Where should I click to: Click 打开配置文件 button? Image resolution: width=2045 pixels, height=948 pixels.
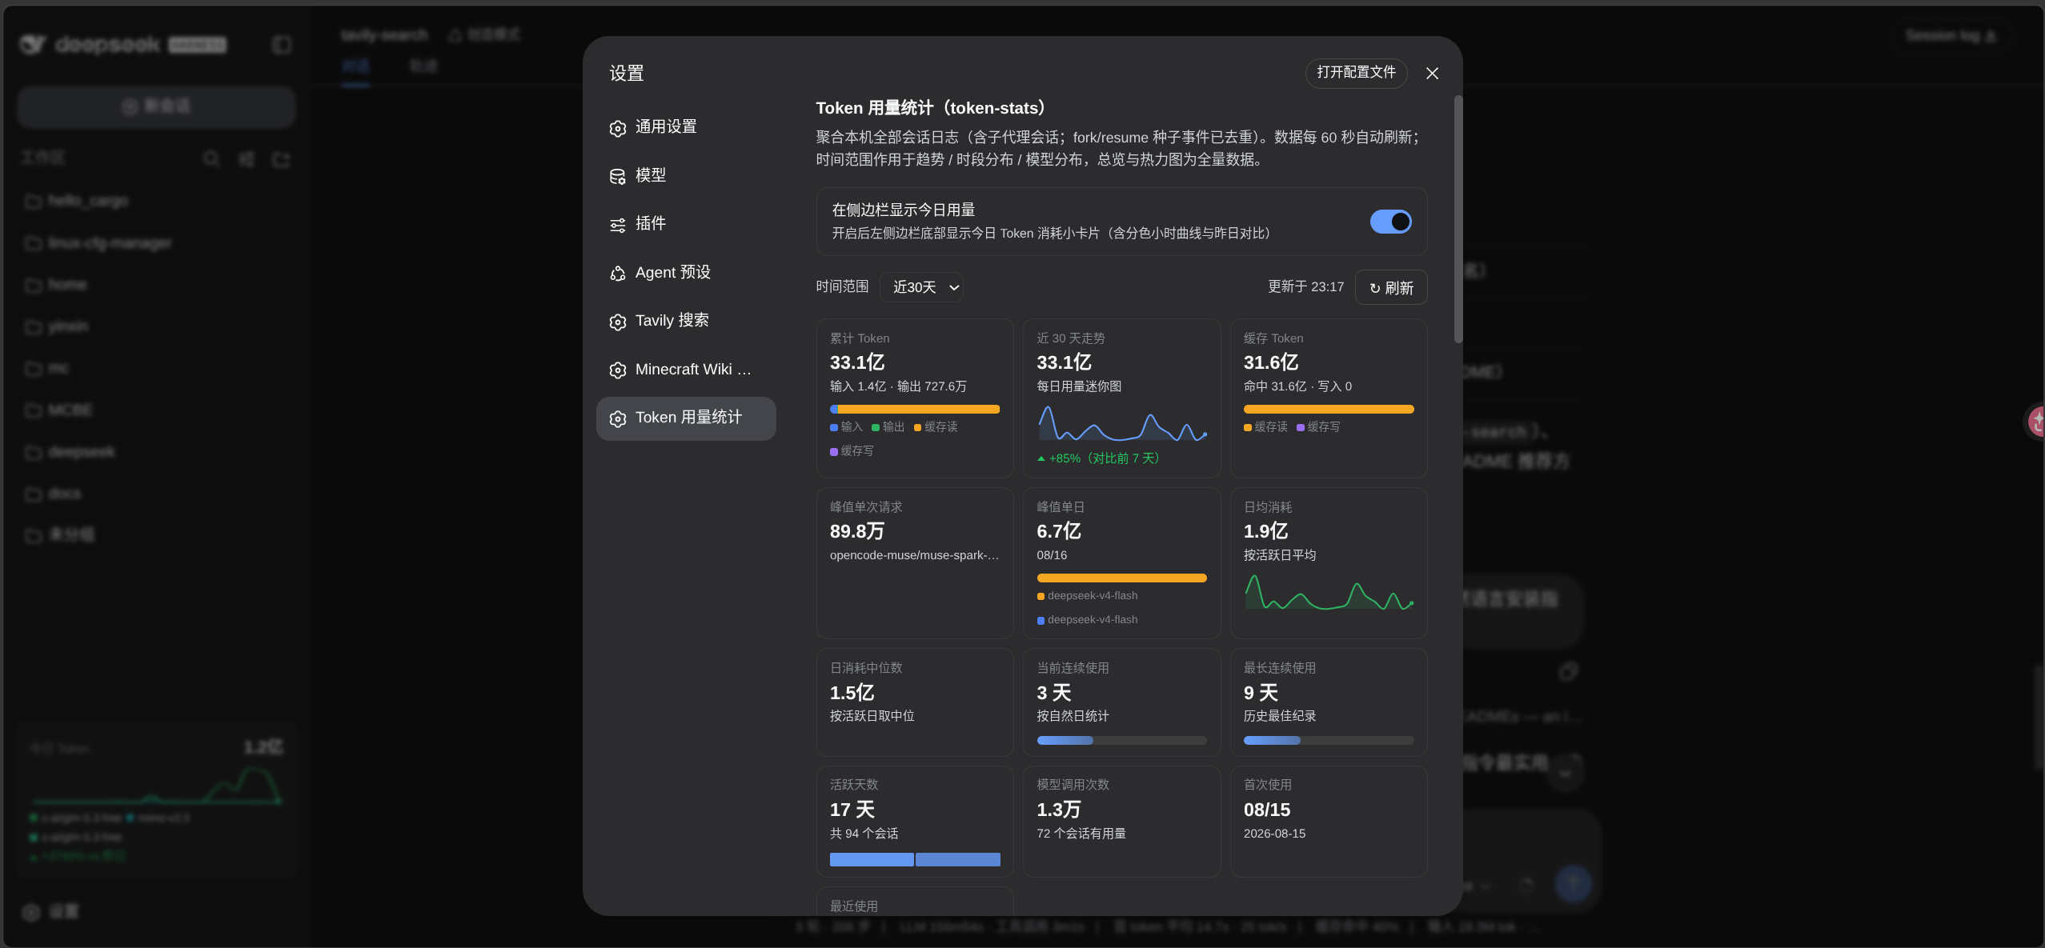pyautogui.click(x=1356, y=73)
